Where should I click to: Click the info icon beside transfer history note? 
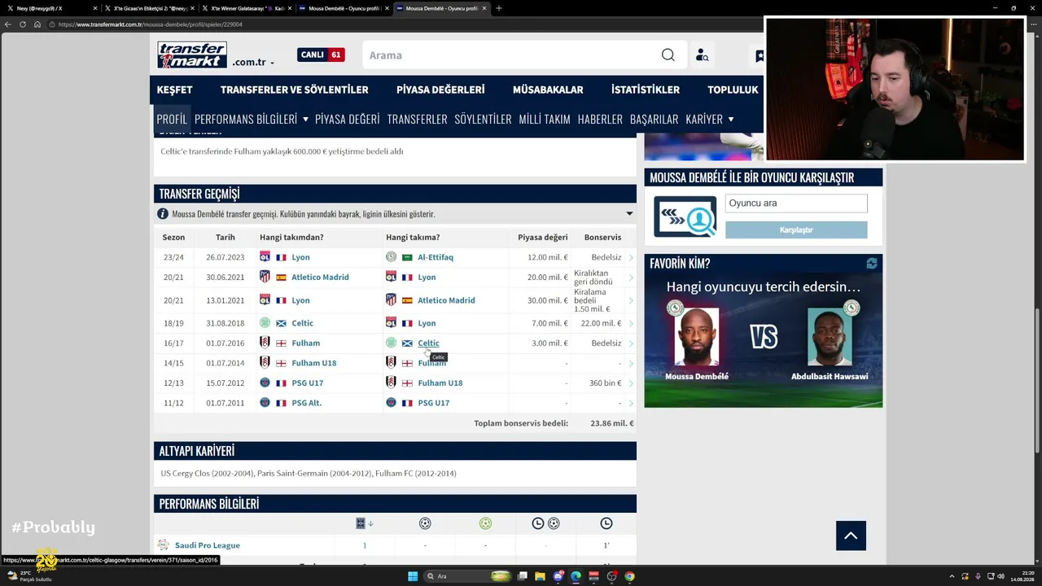tap(163, 214)
